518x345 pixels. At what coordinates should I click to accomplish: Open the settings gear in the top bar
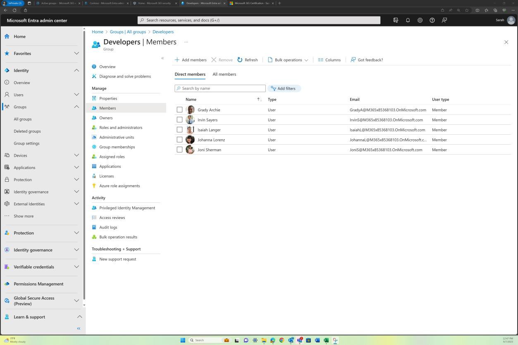coord(420,20)
